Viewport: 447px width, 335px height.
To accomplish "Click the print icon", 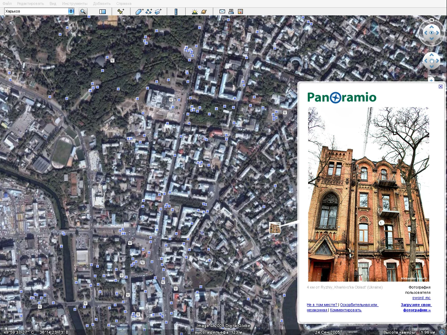I will coord(231,12).
